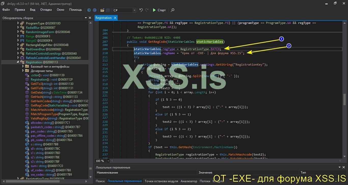Open the Правка menu
This screenshot has width=348, height=185.
tap(20, 10)
